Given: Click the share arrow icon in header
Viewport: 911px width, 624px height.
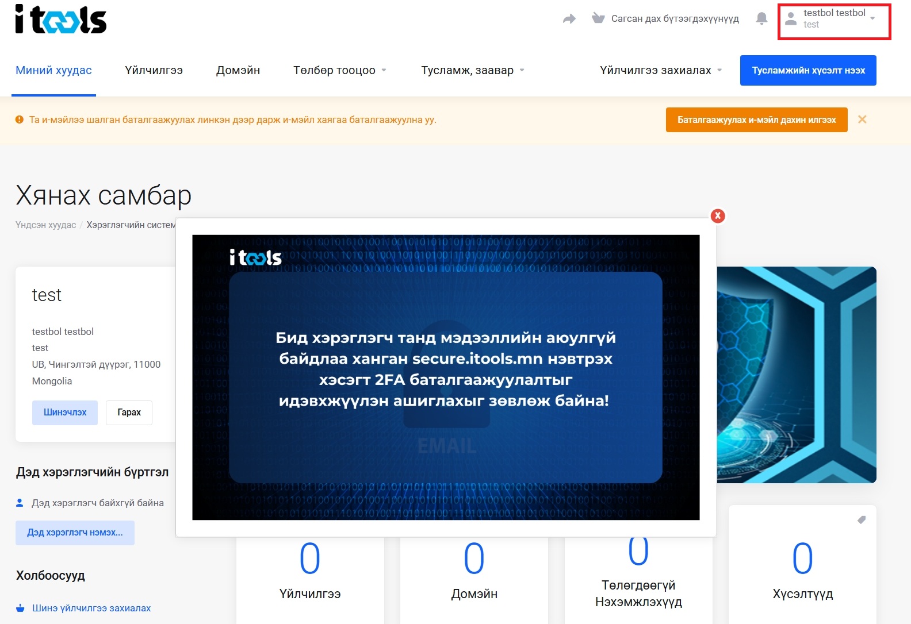Looking at the screenshot, I should pos(569,19).
